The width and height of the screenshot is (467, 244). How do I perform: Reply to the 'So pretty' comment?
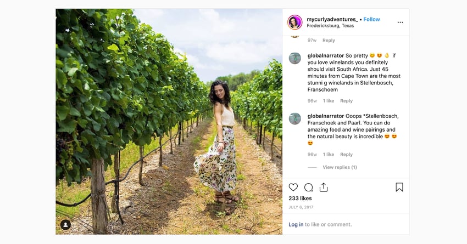point(346,101)
